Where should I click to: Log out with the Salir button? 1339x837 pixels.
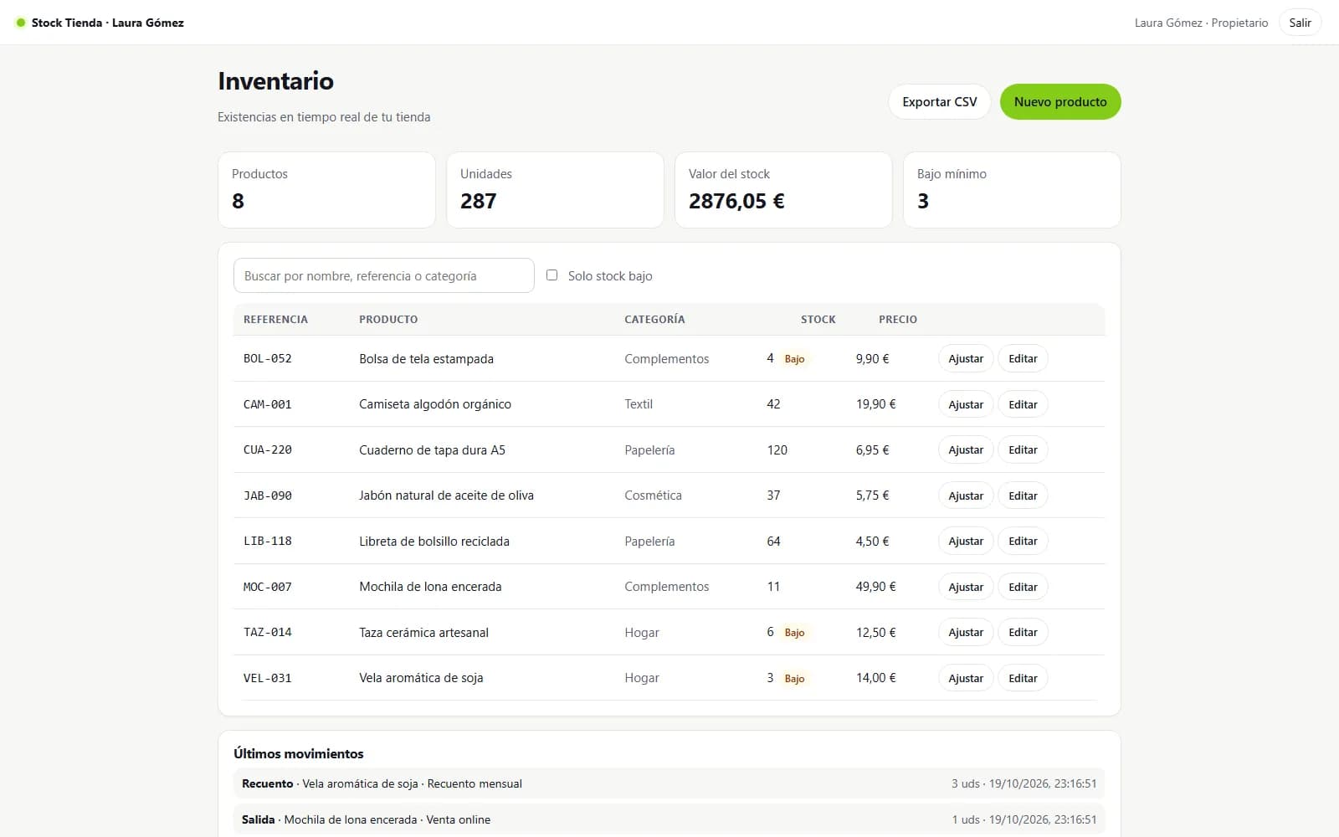pos(1300,23)
